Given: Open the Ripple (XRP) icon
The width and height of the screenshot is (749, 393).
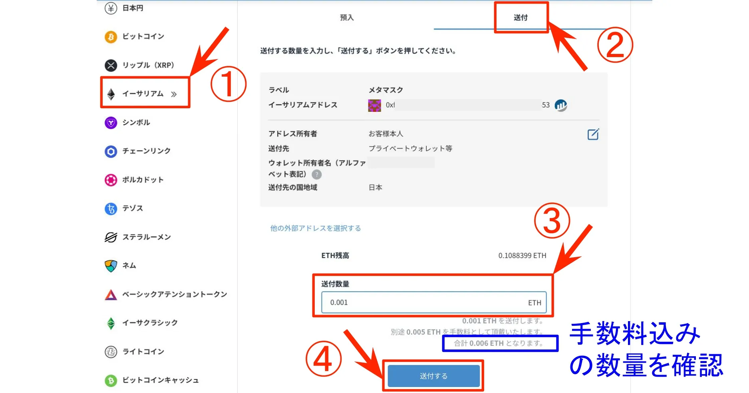Looking at the screenshot, I should click(x=111, y=65).
